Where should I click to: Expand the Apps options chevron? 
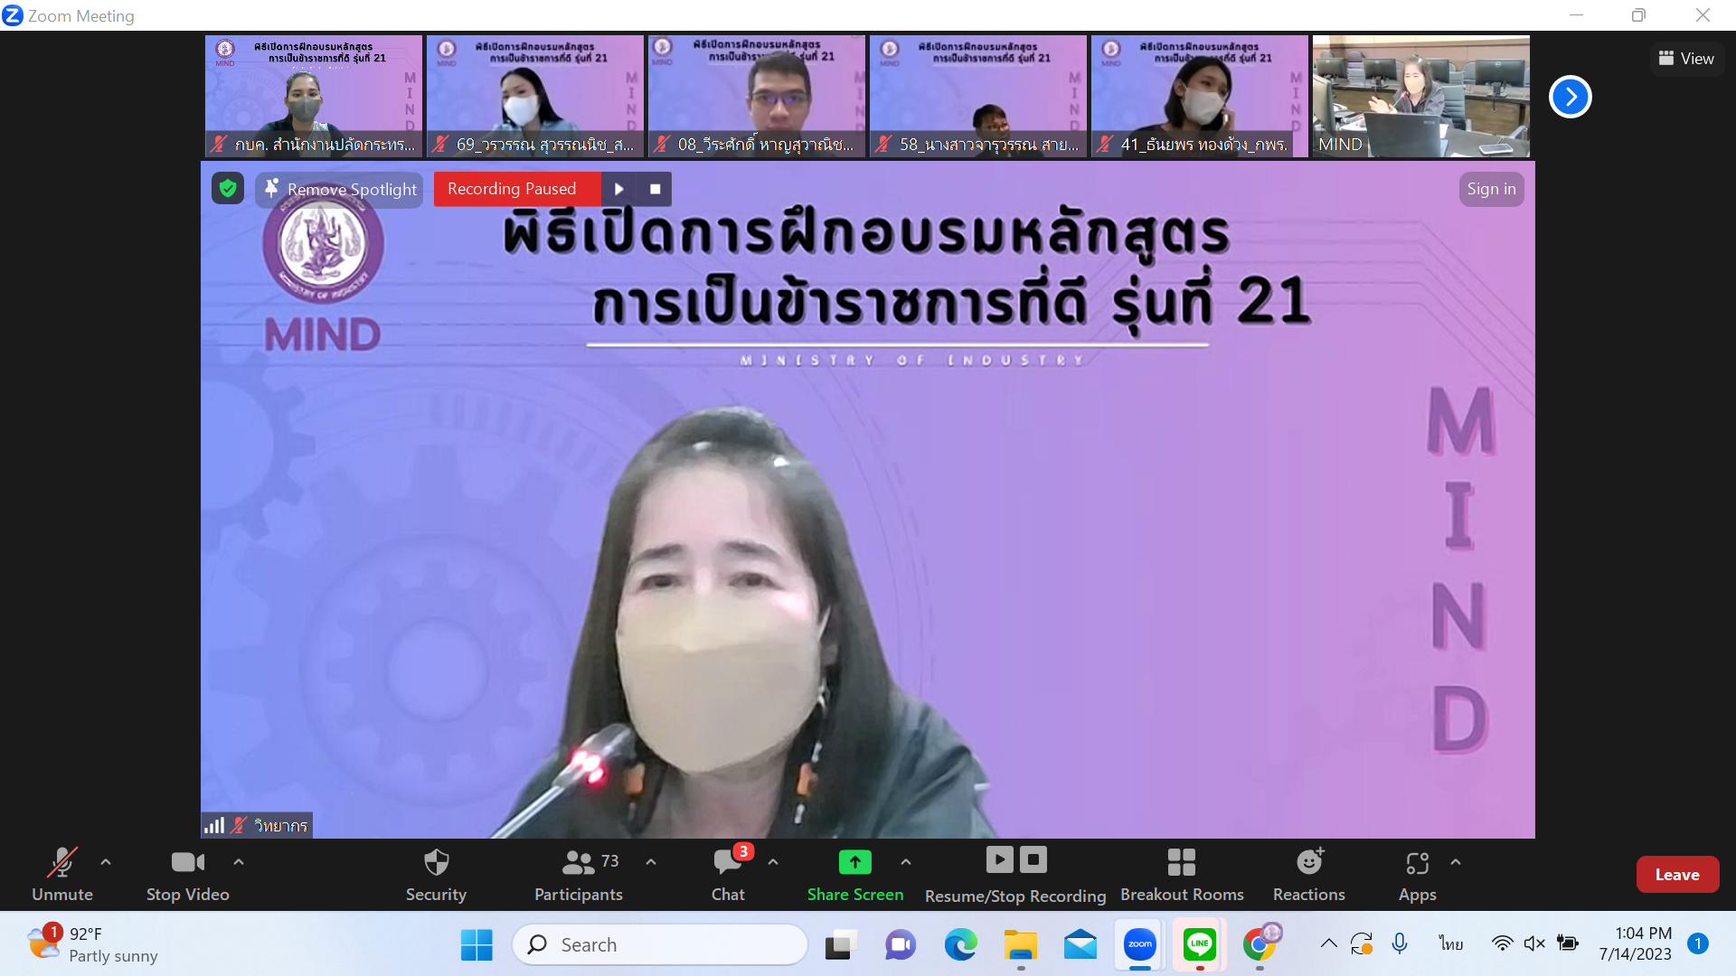(1456, 862)
